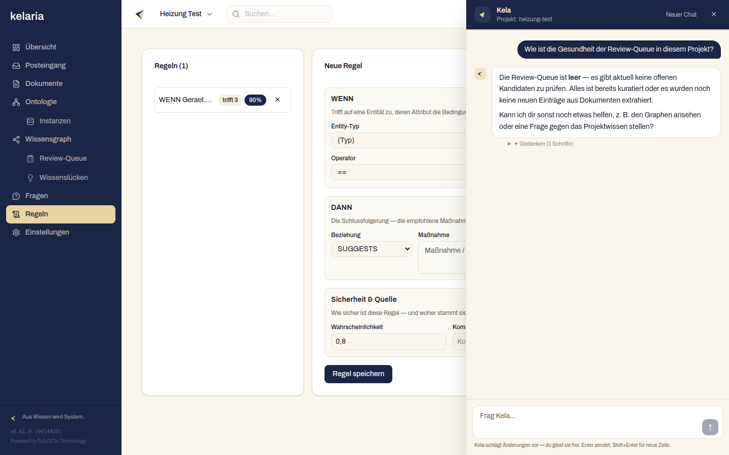Focus the Wahrscheinlichkeit field showing 0,8
Viewport: 729px width, 455px height.
pyautogui.click(x=389, y=342)
